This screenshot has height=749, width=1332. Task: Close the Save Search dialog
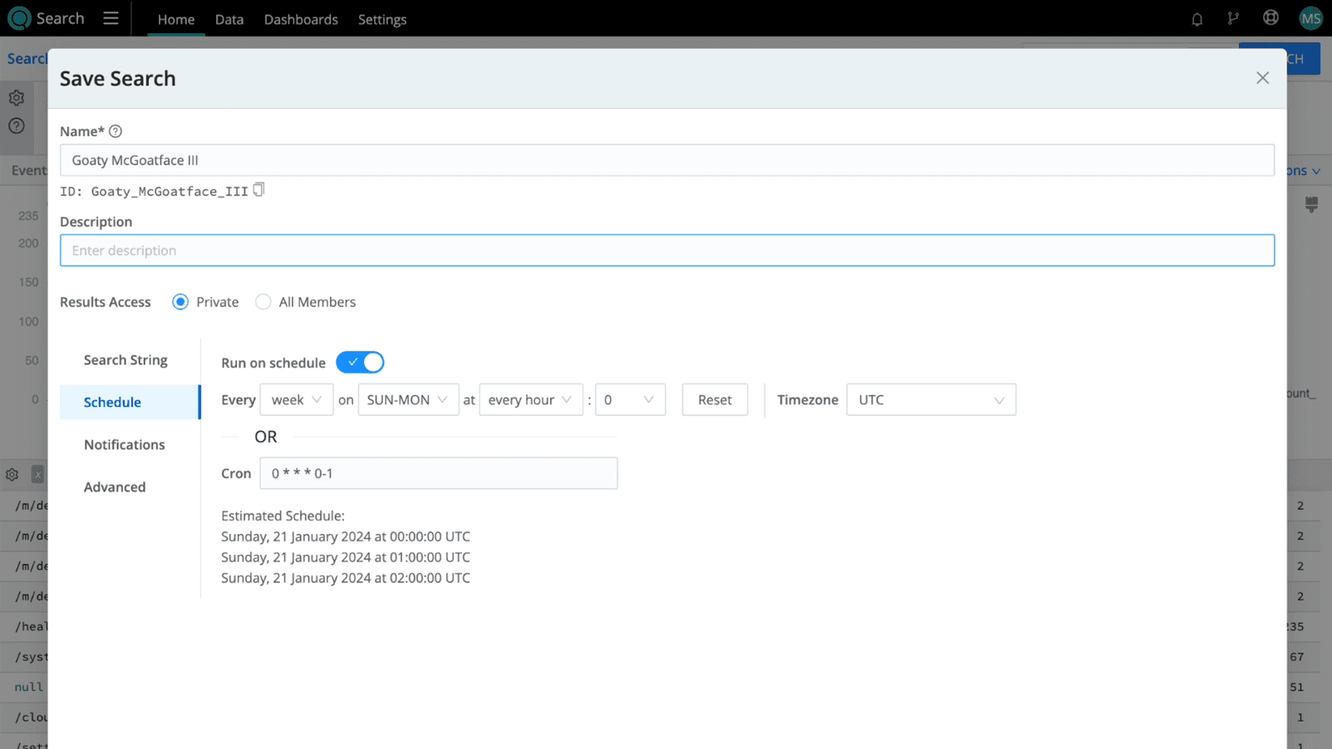[1262, 78]
